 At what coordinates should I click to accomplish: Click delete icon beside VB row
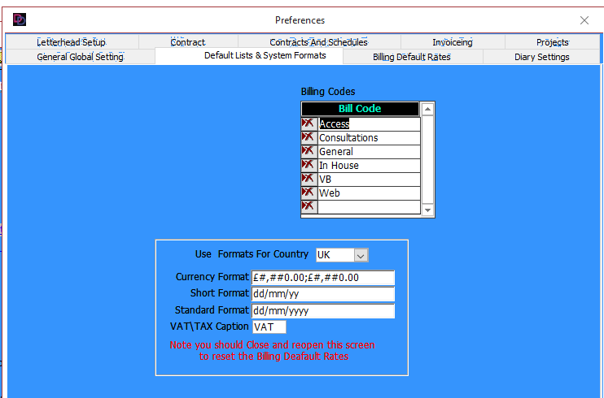[x=309, y=180]
